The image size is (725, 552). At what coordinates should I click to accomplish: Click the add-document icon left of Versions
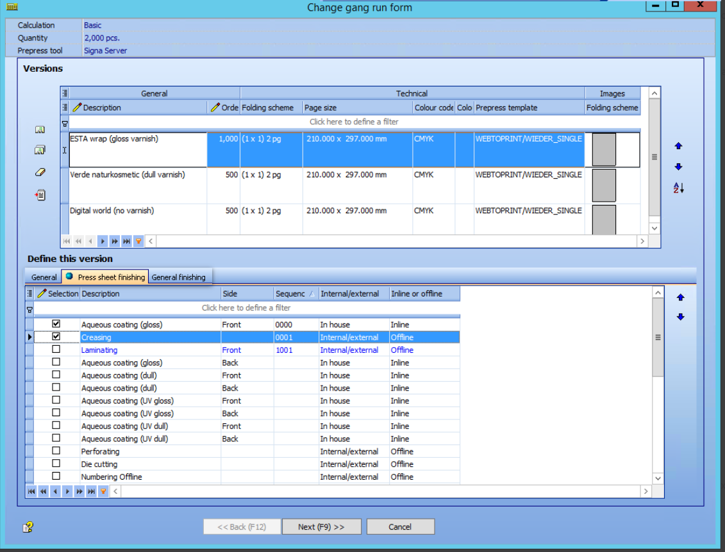pyautogui.click(x=40, y=195)
